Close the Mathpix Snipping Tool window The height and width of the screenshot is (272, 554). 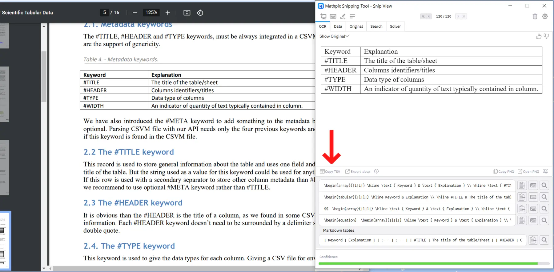click(544, 6)
